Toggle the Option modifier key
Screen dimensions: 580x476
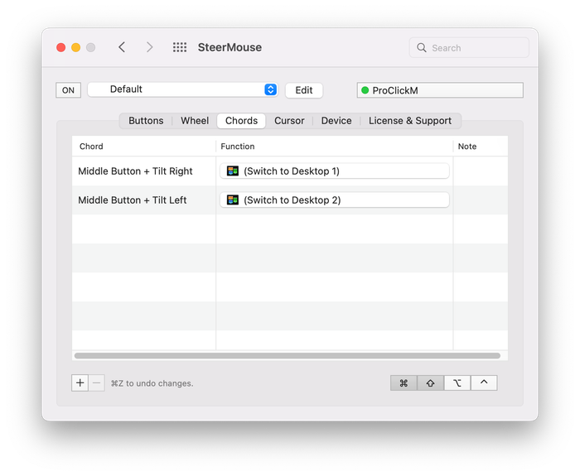[457, 382]
